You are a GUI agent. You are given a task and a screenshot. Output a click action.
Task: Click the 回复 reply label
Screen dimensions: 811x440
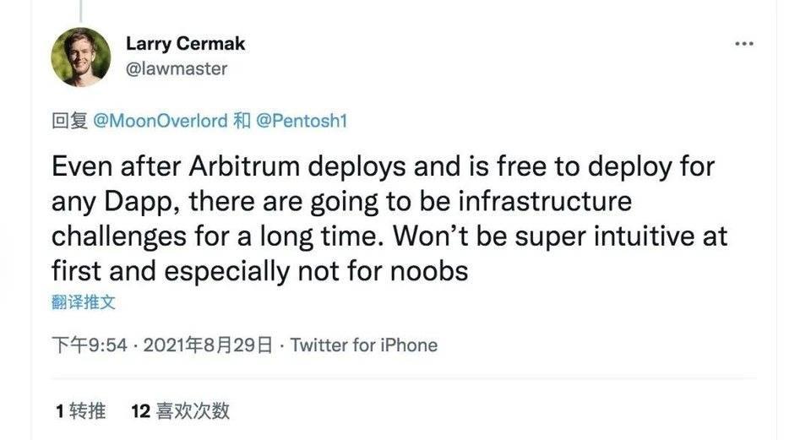[x=69, y=121]
